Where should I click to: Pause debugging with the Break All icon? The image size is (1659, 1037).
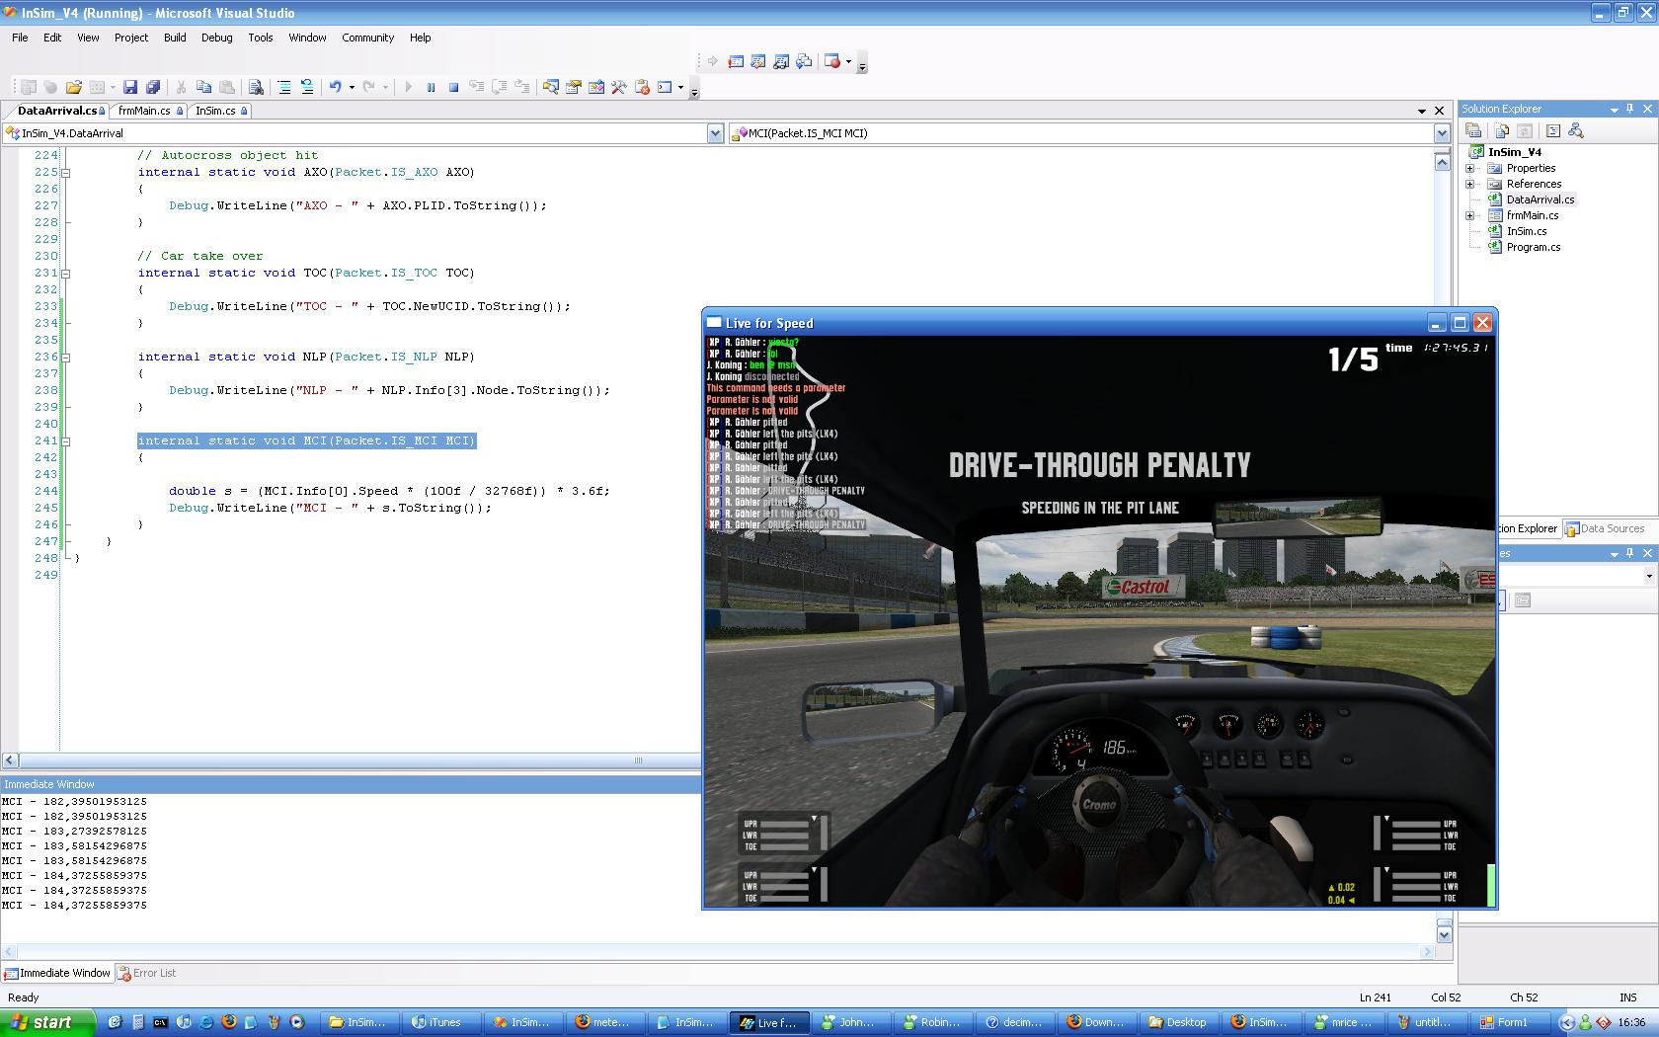click(x=431, y=87)
